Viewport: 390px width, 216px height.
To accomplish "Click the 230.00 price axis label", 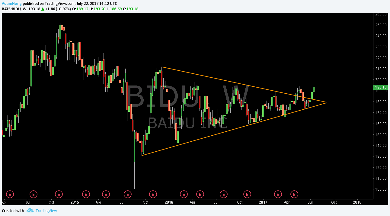I will (x=381, y=47).
